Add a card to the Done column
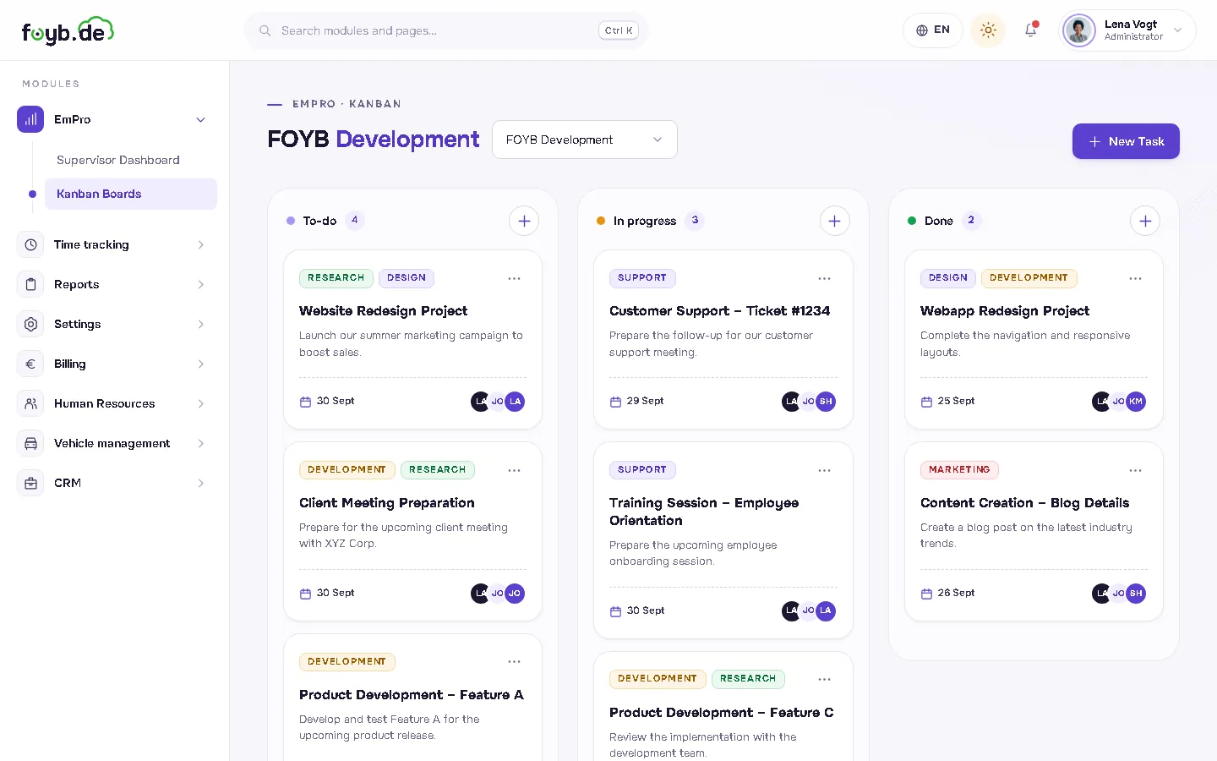The image size is (1217, 761). pos(1145,221)
